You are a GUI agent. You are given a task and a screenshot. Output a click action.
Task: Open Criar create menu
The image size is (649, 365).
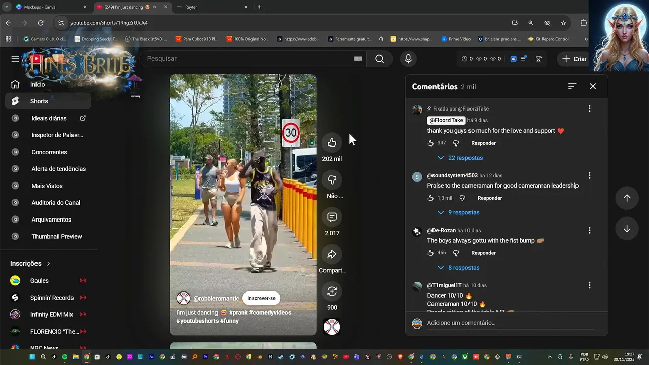tap(574, 59)
